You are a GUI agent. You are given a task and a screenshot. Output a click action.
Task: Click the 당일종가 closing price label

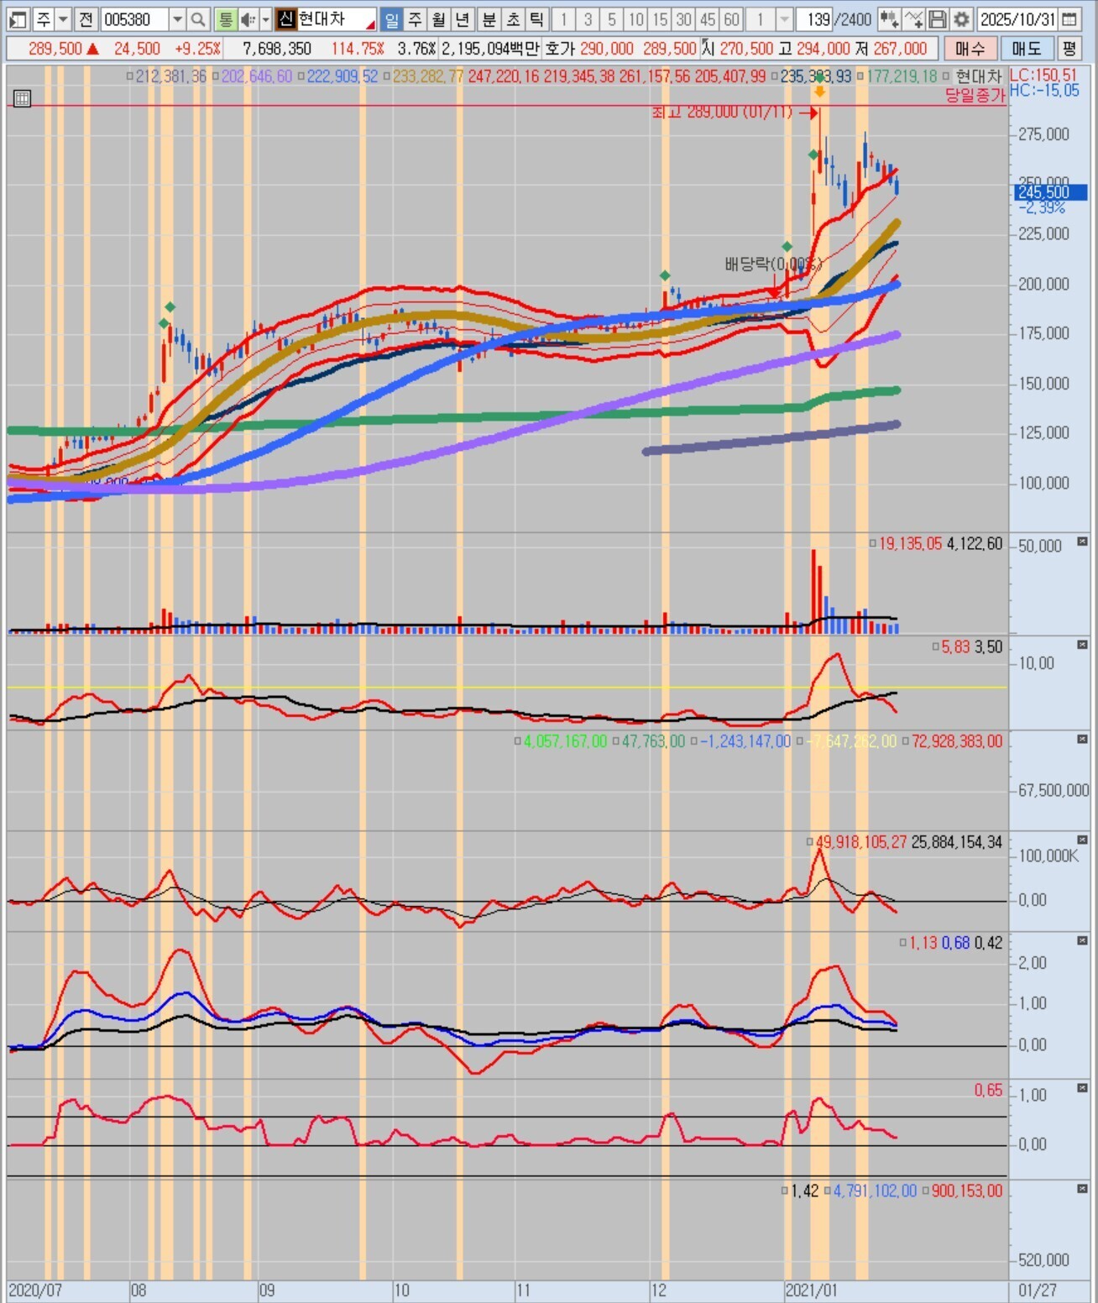tap(975, 96)
